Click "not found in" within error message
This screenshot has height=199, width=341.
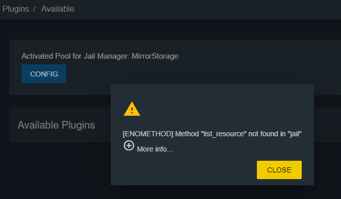[x=267, y=134]
